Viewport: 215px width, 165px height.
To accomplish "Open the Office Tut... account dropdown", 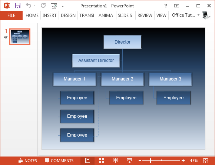I will click(198, 15).
